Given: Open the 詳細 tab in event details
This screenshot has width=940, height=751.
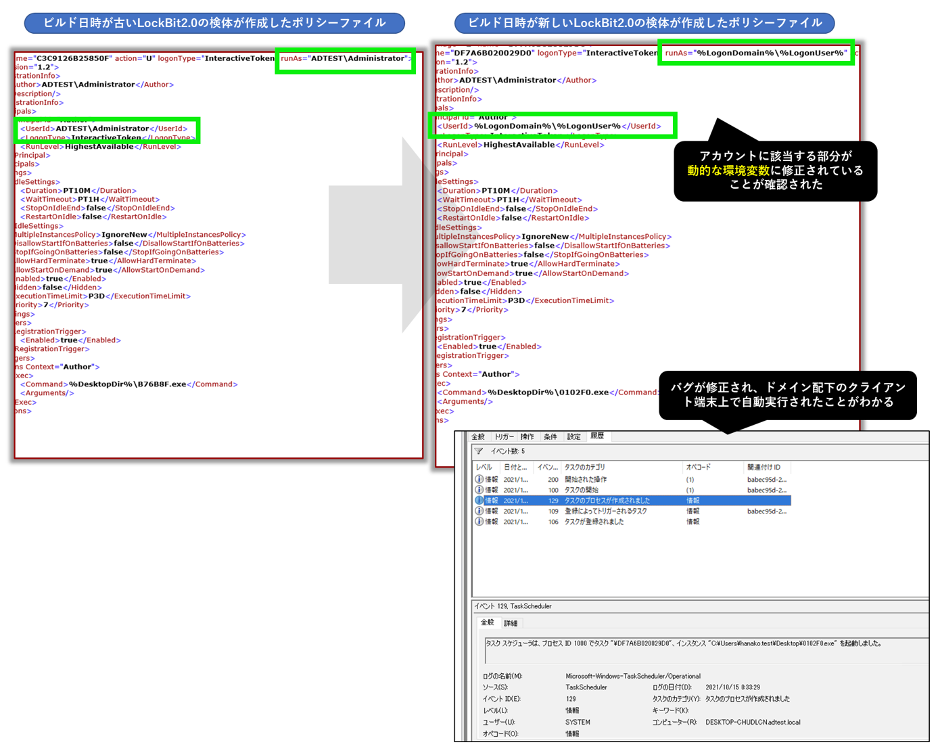Looking at the screenshot, I should (x=511, y=623).
